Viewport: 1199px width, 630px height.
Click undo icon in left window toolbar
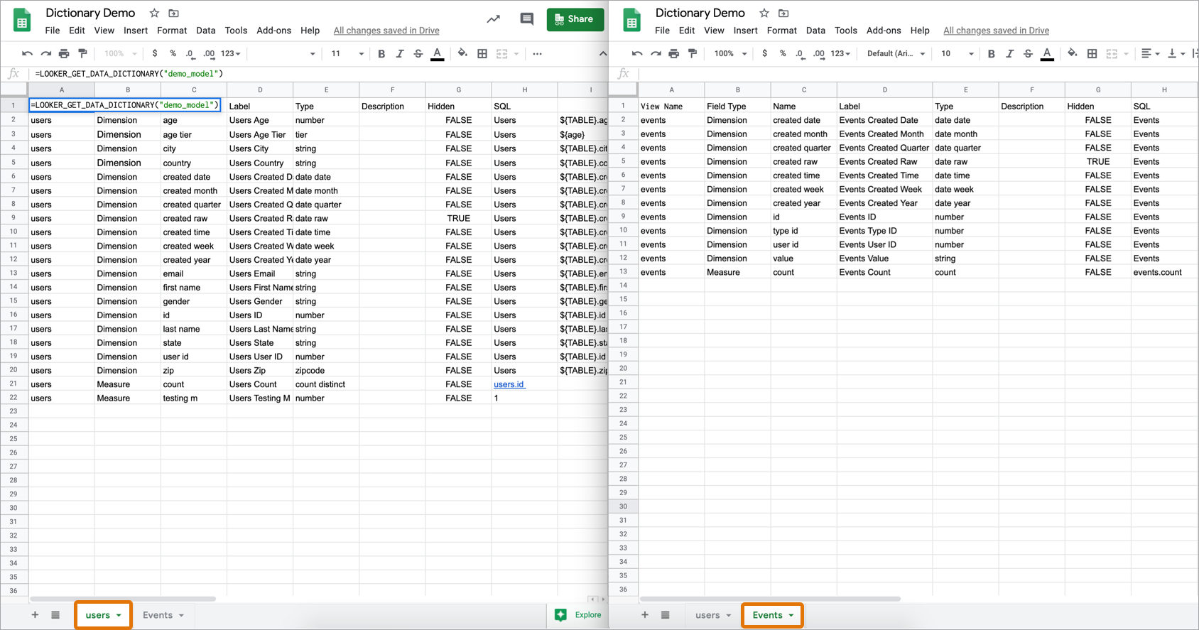27,53
